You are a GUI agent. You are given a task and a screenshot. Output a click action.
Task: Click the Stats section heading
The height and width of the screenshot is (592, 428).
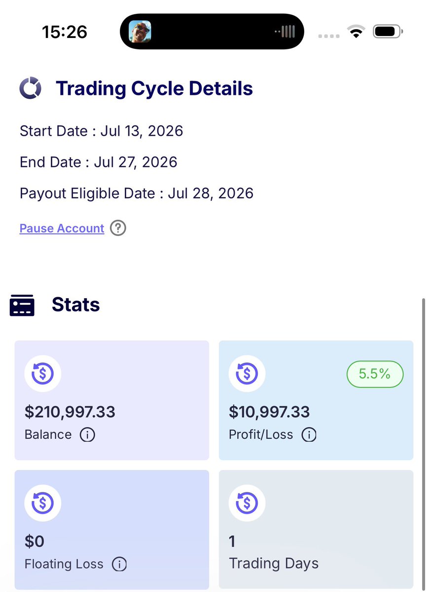(x=76, y=305)
